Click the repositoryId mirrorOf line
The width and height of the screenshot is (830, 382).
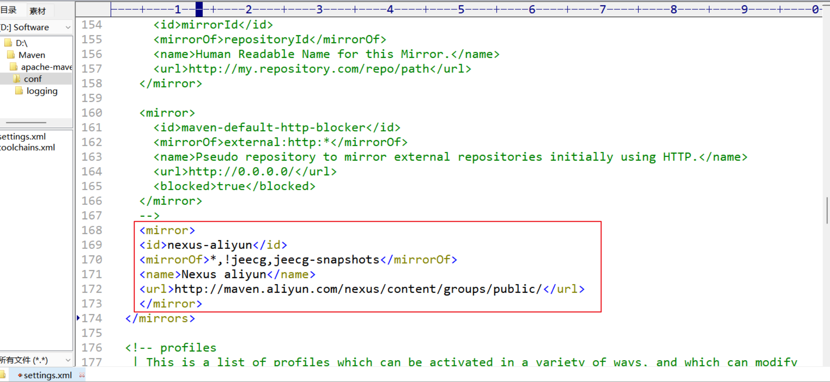(270, 40)
